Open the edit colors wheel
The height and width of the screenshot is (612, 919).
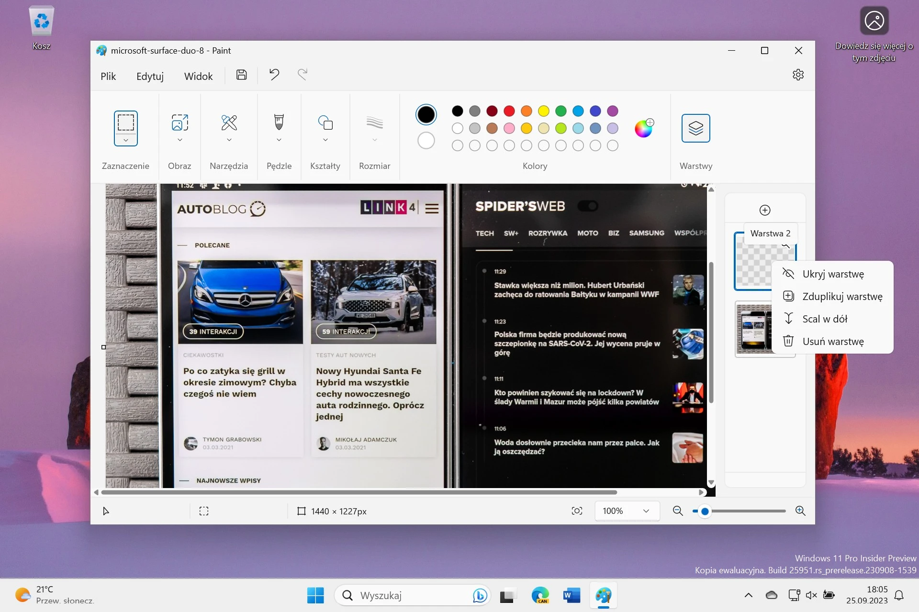[x=644, y=128]
